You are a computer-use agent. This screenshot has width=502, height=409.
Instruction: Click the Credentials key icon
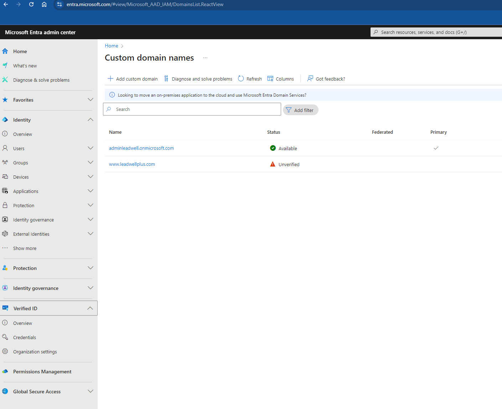(x=5, y=337)
